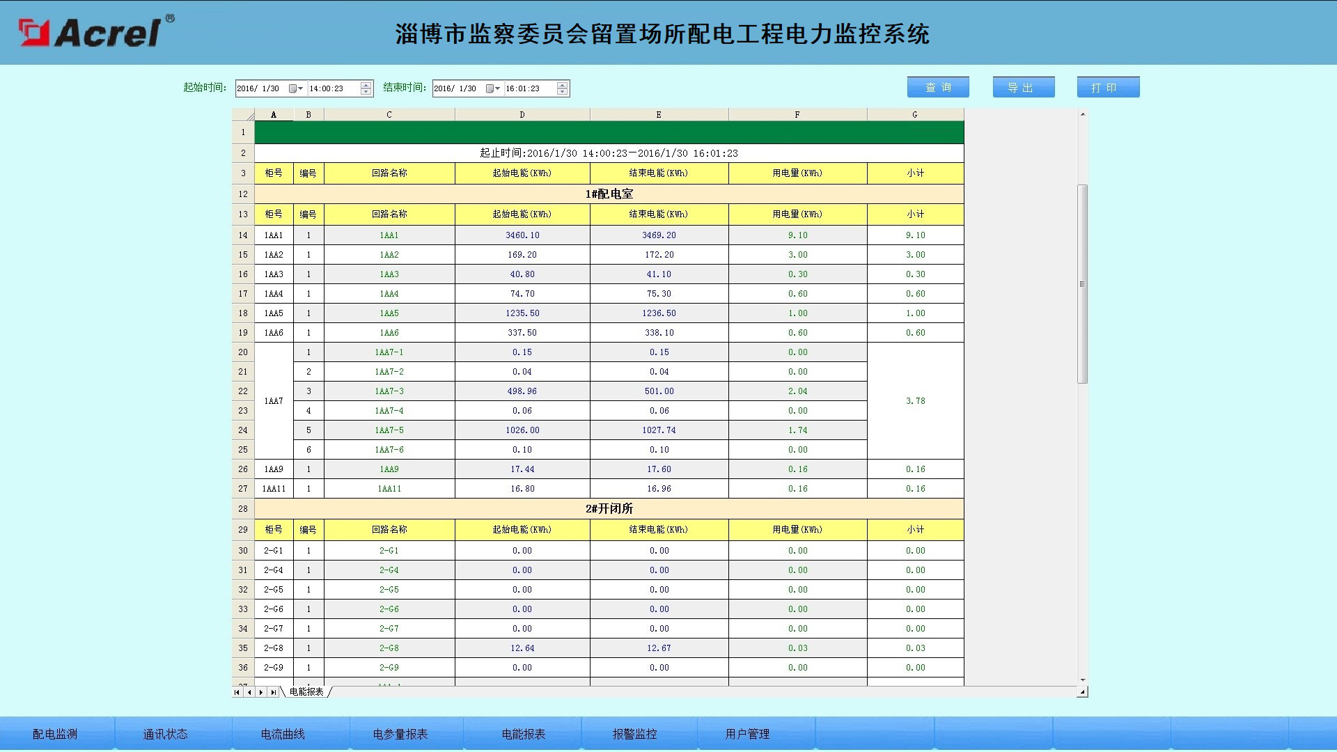1337x752 pixels.
Task: Click scroll-up arrow of vertical scrollbar
Action: [1082, 114]
